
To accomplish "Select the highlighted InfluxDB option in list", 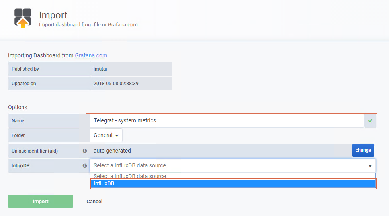I will click(233, 183).
